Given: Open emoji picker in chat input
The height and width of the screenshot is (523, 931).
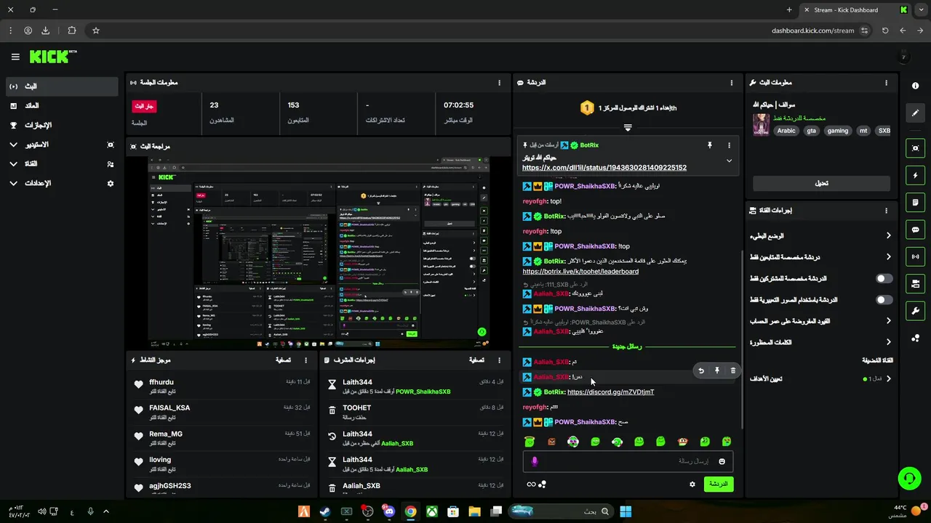Looking at the screenshot, I should (722, 461).
